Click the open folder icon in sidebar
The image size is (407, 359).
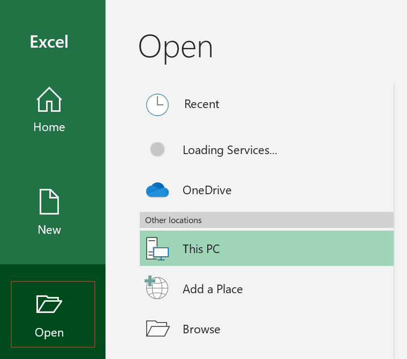49,304
